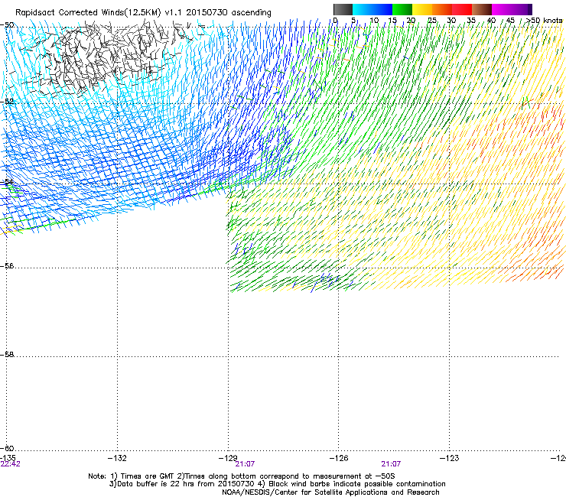
Task: Click the longitude label '-126'
Action: pos(339,458)
